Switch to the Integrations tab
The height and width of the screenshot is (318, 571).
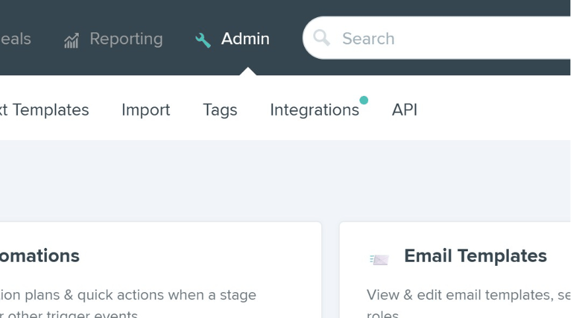pyautogui.click(x=315, y=110)
